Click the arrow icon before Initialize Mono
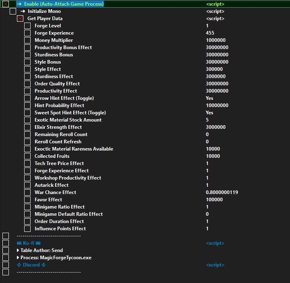The image size is (290, 283). (23, 11)
